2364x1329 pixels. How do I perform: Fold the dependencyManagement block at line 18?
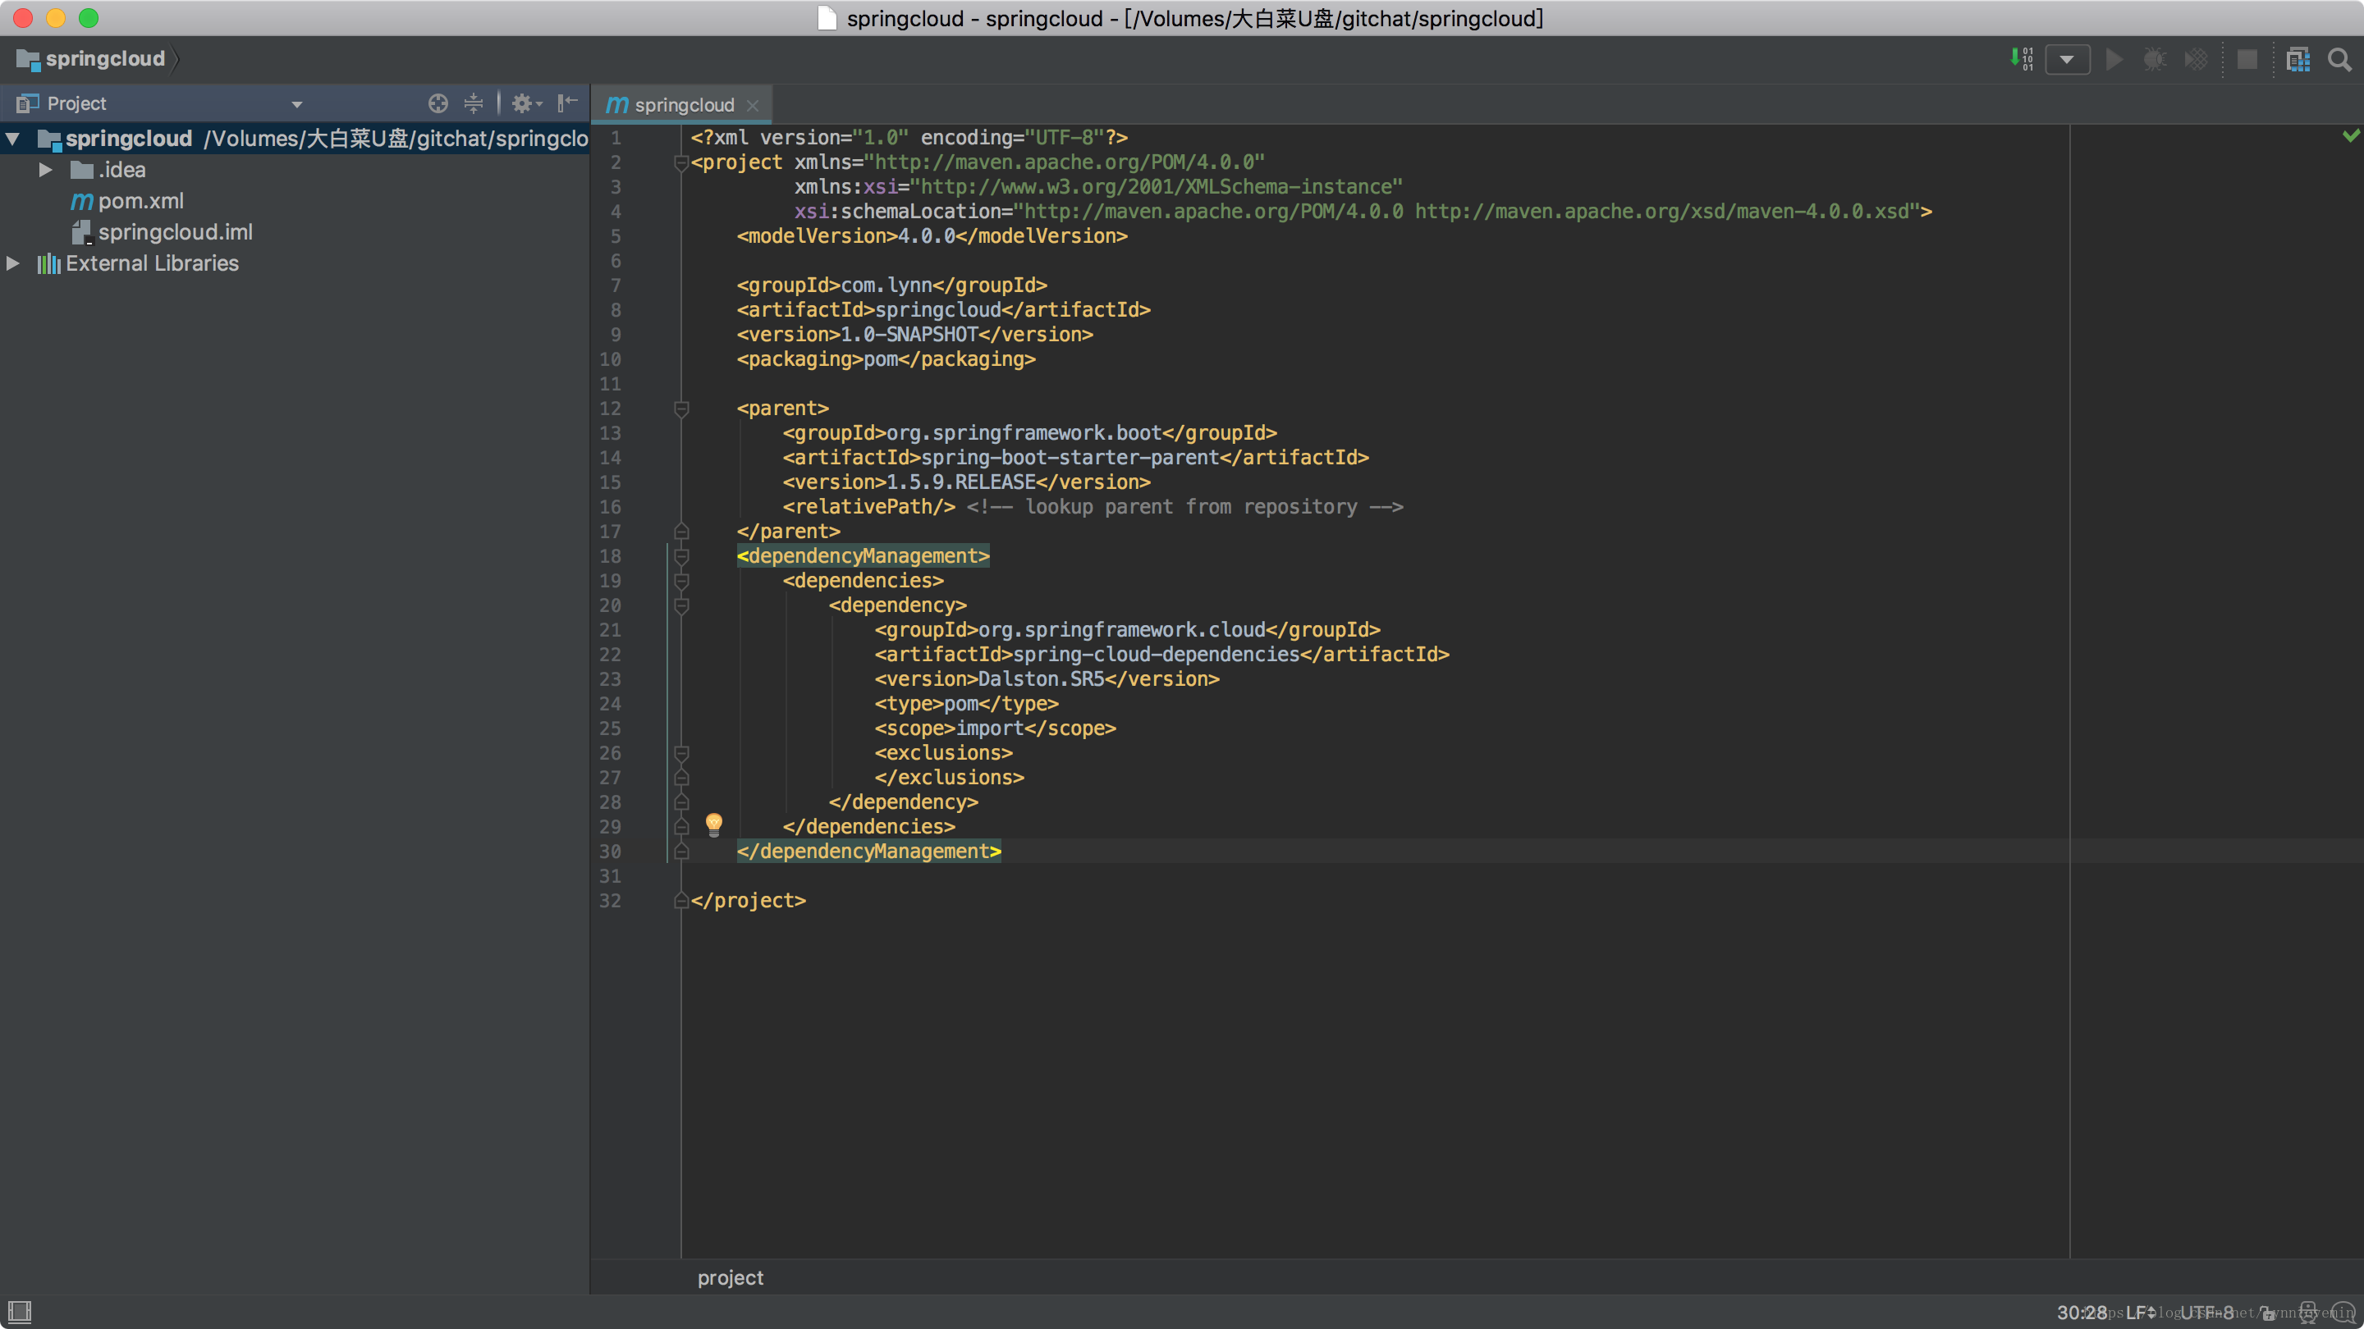coord(681,557)
